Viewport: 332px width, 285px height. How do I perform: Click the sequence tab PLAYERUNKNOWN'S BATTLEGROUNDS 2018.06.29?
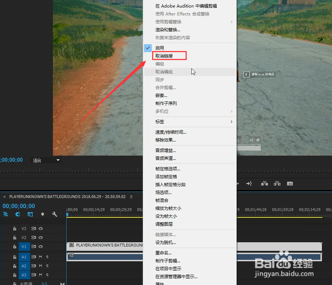pos(67,197)
